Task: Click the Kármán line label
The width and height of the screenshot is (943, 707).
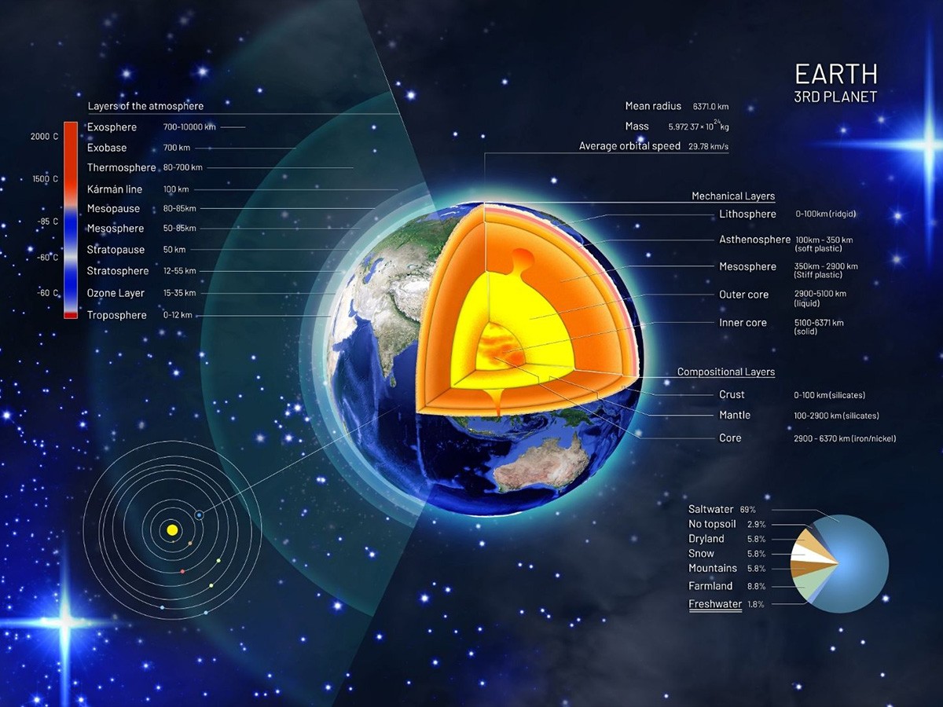Action: (113, 189)
